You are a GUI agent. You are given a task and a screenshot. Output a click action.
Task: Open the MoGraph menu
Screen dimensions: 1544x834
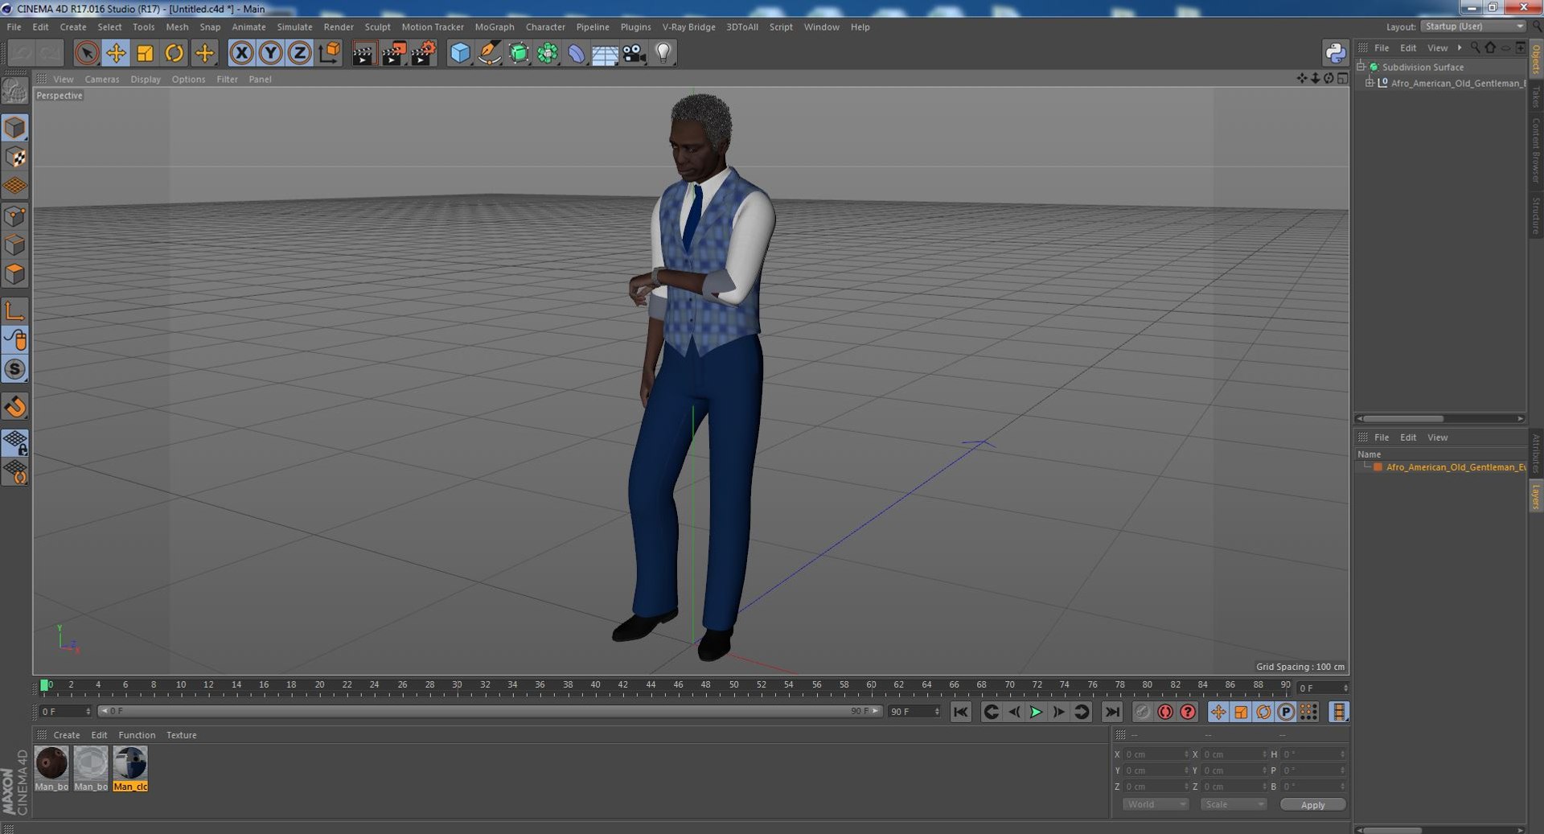click(x=494, y=27)
